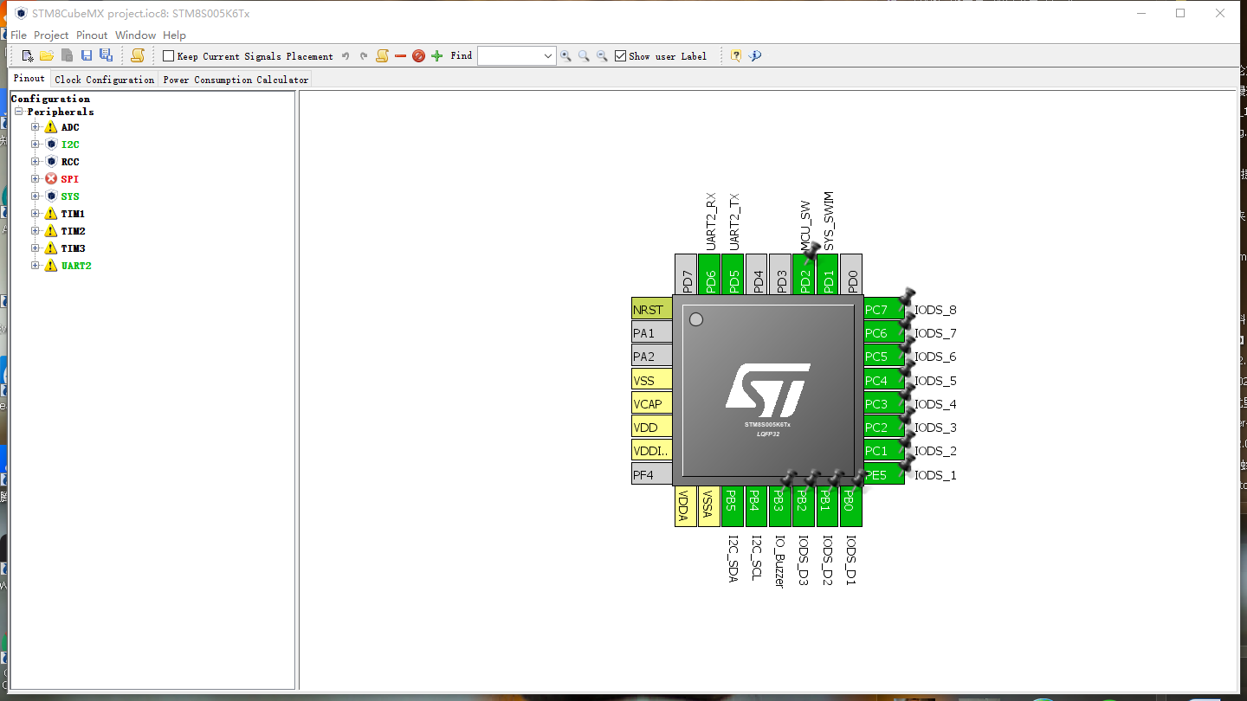1247x701 pixels.
Task: Toggle the red prohibit pinning icon
Action: pos(418,55)
